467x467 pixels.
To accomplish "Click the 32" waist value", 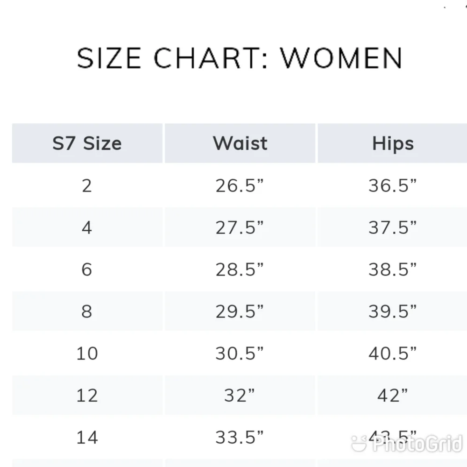I will pyautogui.click(x=240, y=396).
